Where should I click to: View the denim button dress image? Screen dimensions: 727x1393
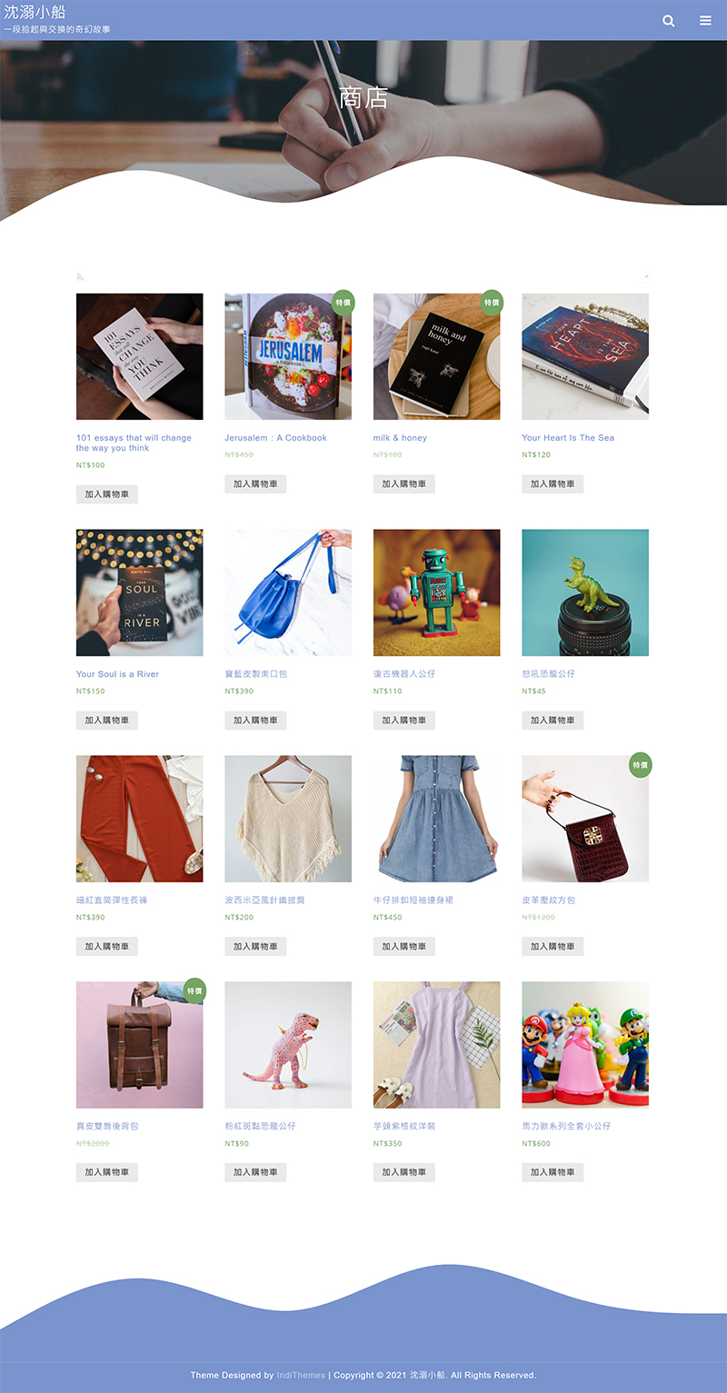pos(437,819)
